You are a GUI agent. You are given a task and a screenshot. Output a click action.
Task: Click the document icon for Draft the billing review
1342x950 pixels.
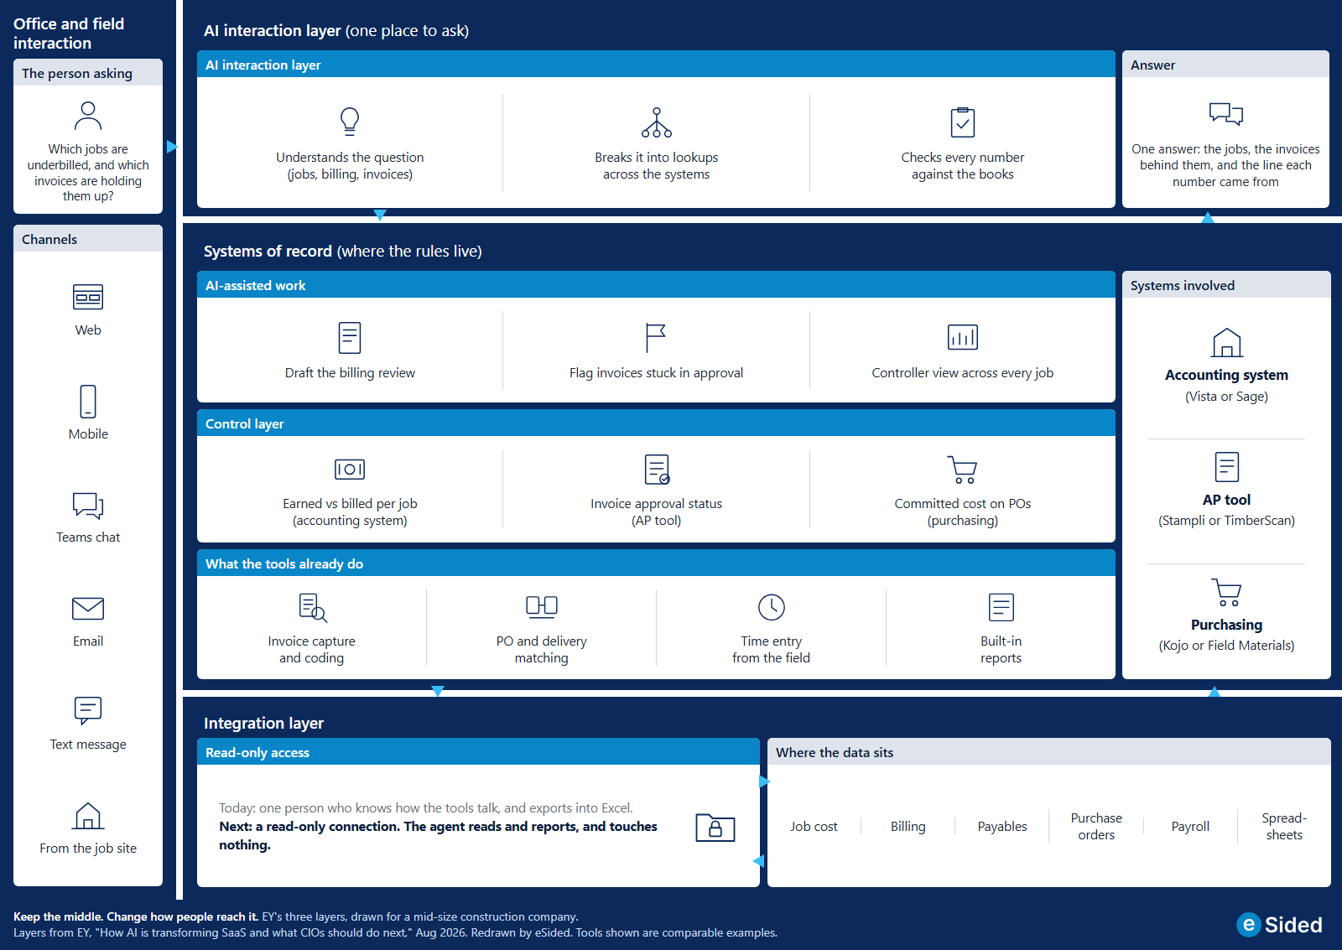350,338
